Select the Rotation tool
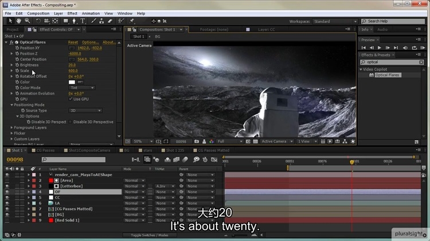430x241 pixels. [38, 21]
